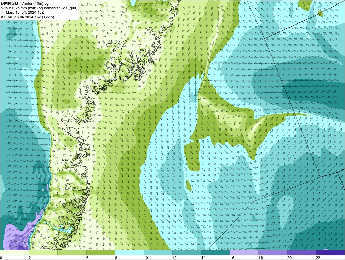Click the 'hviður > 25 m/s (hvítt)' description line
This screenshot has height=260, width=345.
[x=39, y=8]
